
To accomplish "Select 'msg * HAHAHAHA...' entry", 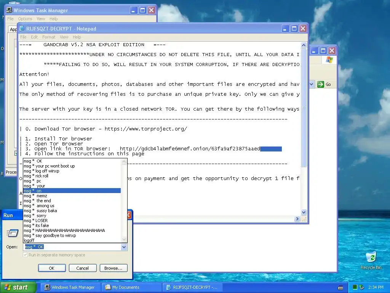I will point(72,230).
